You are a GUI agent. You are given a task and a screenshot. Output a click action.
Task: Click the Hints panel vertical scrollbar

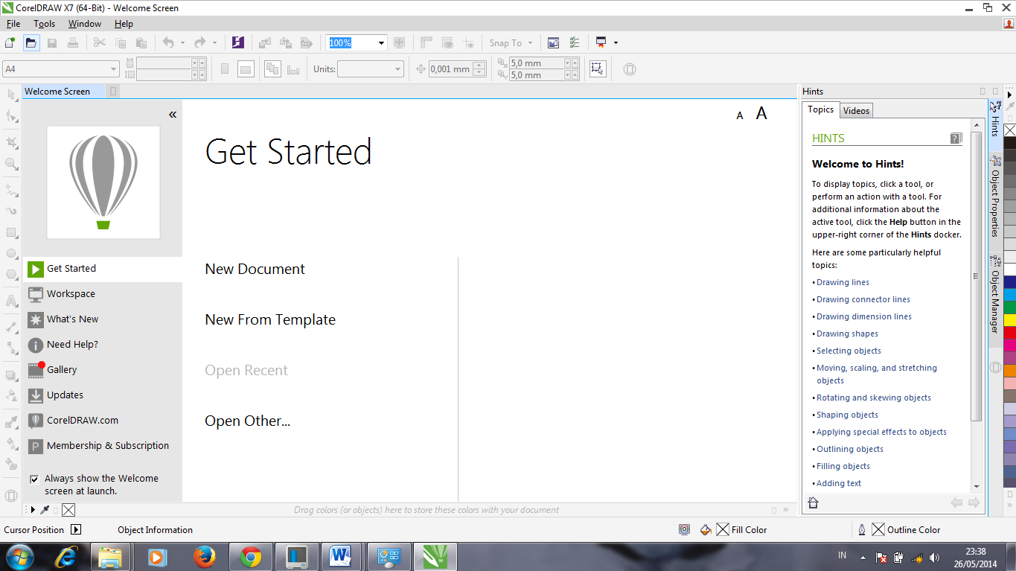click(x=977, y=276)
